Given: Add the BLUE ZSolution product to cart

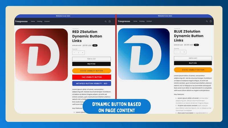Looking at the screenshot, I should pyautogui.click(x=193, y=58).
